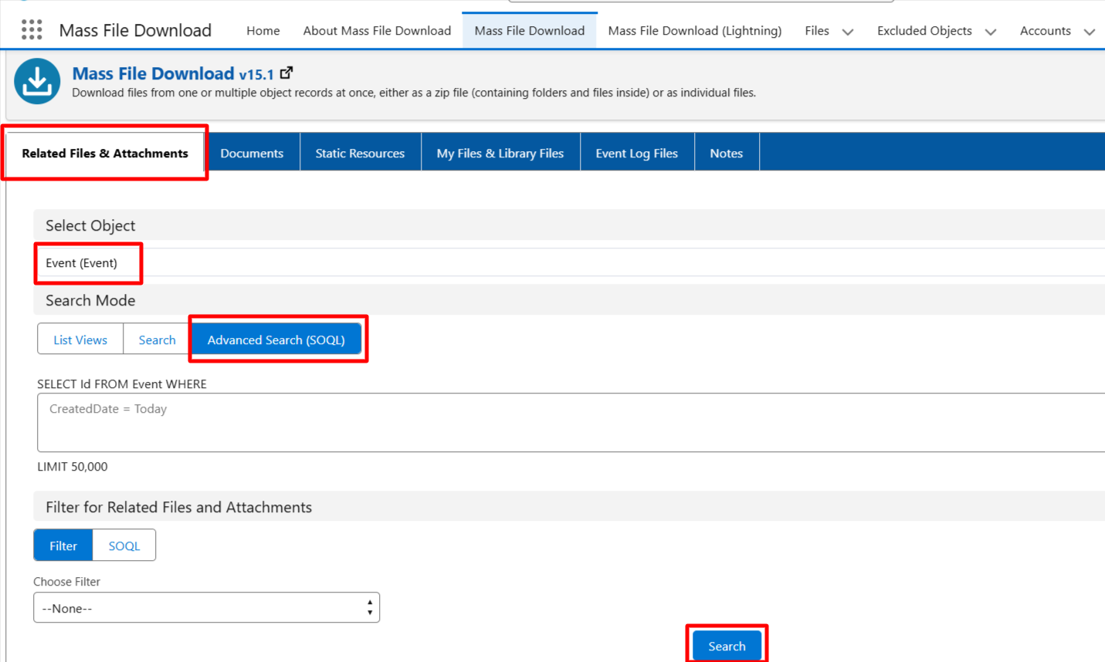Click the Mass File Download app name
Image resolution: width=1105 pixels, height=662 pixels.
[x=135, y=30]
